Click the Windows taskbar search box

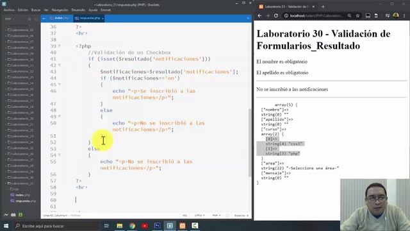click(x=56, y=226)
